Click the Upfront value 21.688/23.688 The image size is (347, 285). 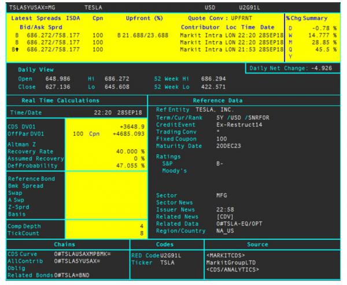click(x=145, y=35)
